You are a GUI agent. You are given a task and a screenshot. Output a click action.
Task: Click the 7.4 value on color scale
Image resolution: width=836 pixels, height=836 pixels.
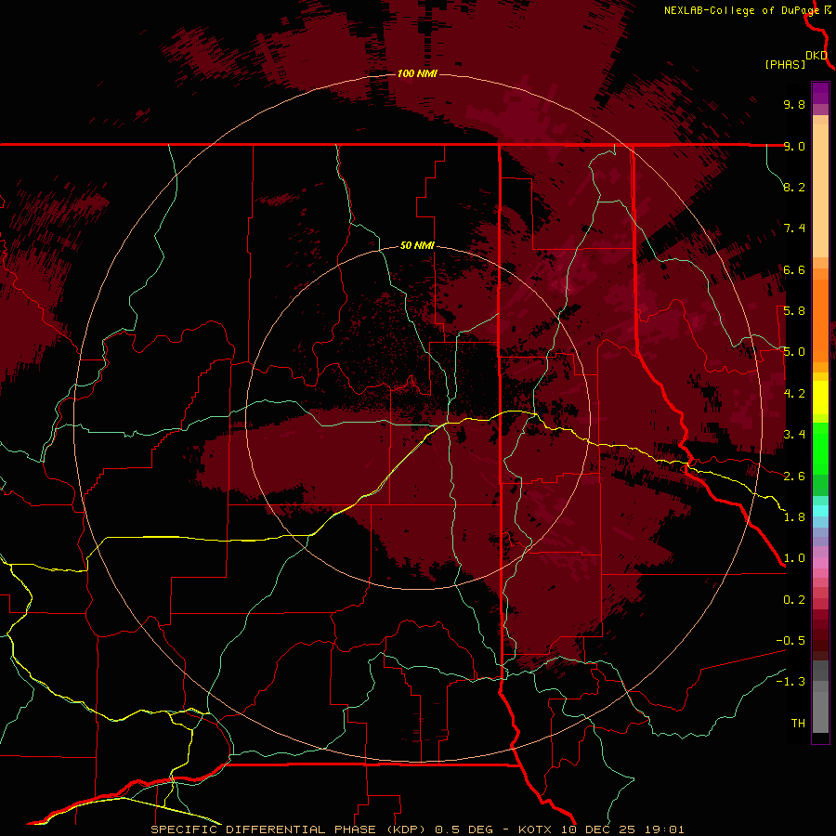[794, 229]
